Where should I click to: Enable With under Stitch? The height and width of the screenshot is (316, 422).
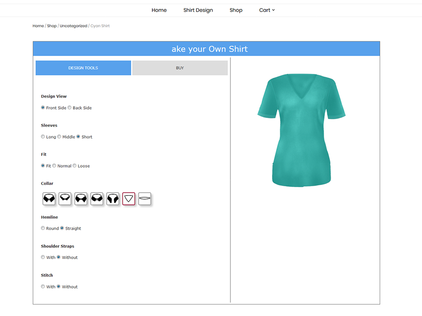click(43, 287)
